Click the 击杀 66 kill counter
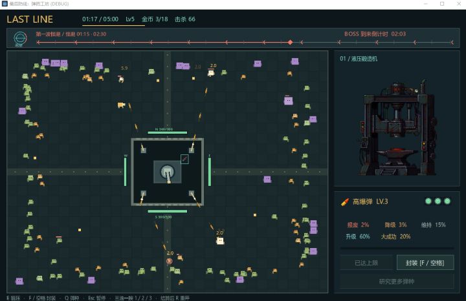 (185, 19)
